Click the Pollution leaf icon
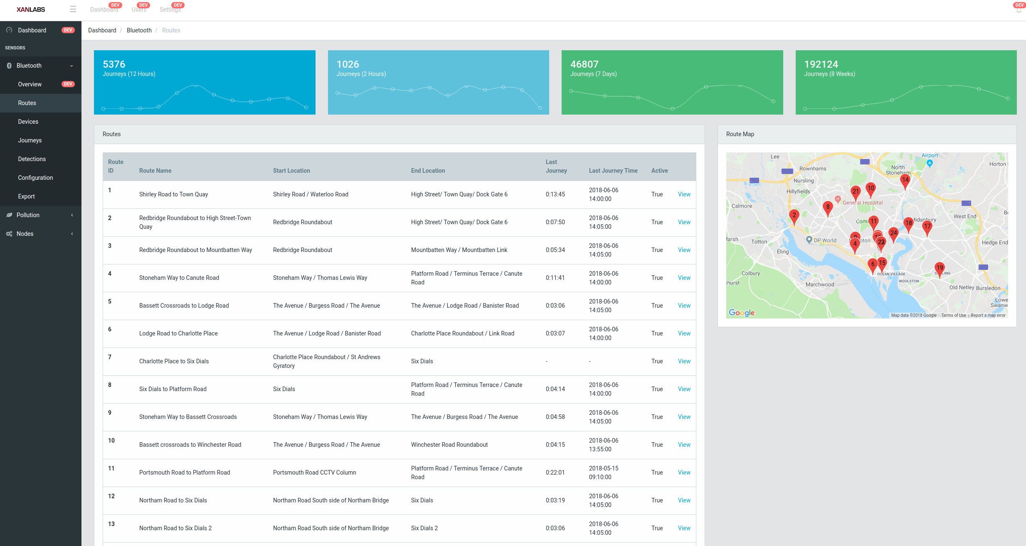The width and height of the screenshot is (1026, 546). tap(9, 215)
